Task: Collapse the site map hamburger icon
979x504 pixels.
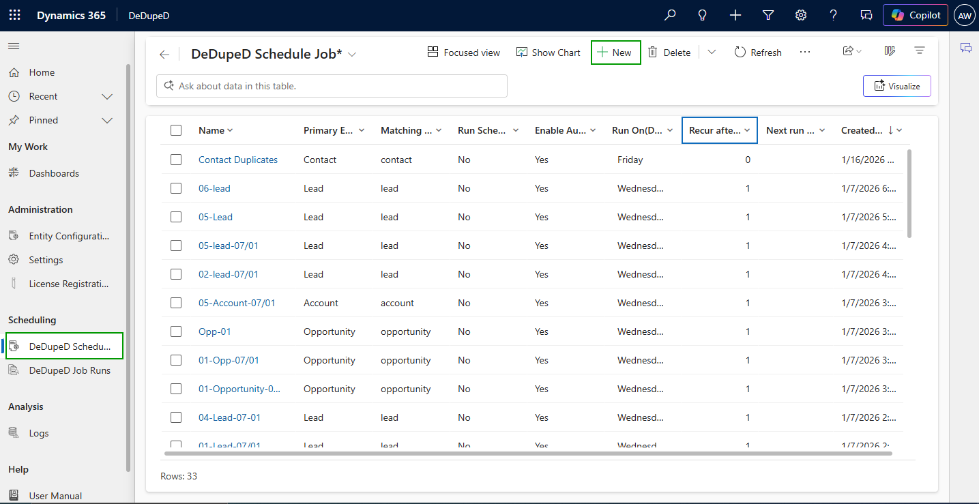Action: [x=14, y=46]
